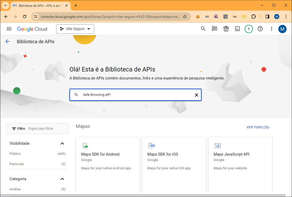Viewport: 292px width, 197px height.
Task: Click the Safe Browsing API search field
Action: 136,95
